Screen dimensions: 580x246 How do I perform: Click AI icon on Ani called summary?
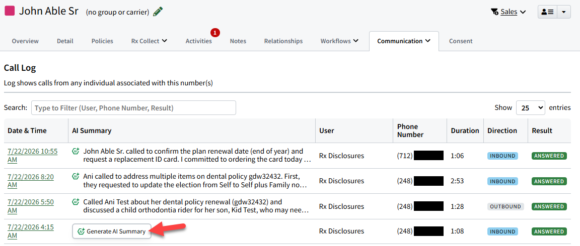coord(76,176)
